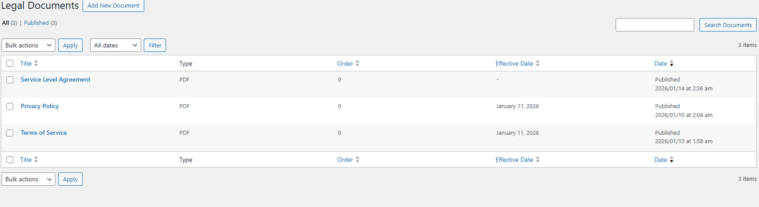
Task: Click footer Order sort arrows
Action: click(x=357, y=160)
